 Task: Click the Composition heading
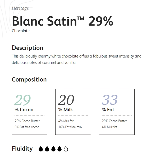(x=29, y=79)
